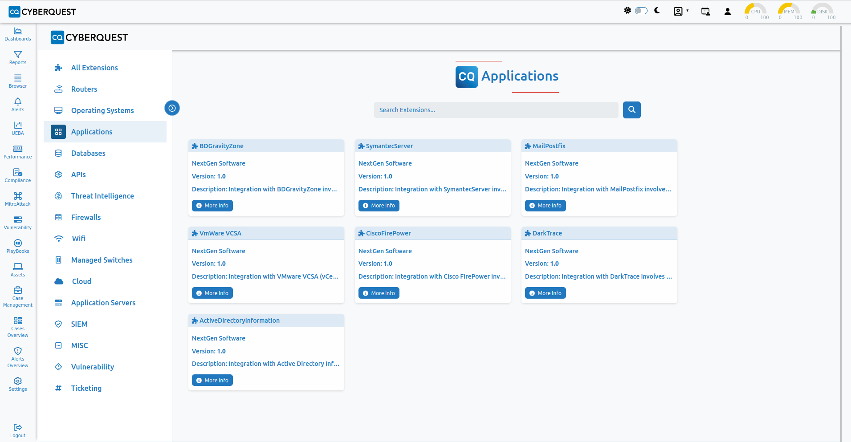Click the user profile icon in top bar
Viewport: 851px width, 442px height.
pyautogui.click(x=728, y=12)
